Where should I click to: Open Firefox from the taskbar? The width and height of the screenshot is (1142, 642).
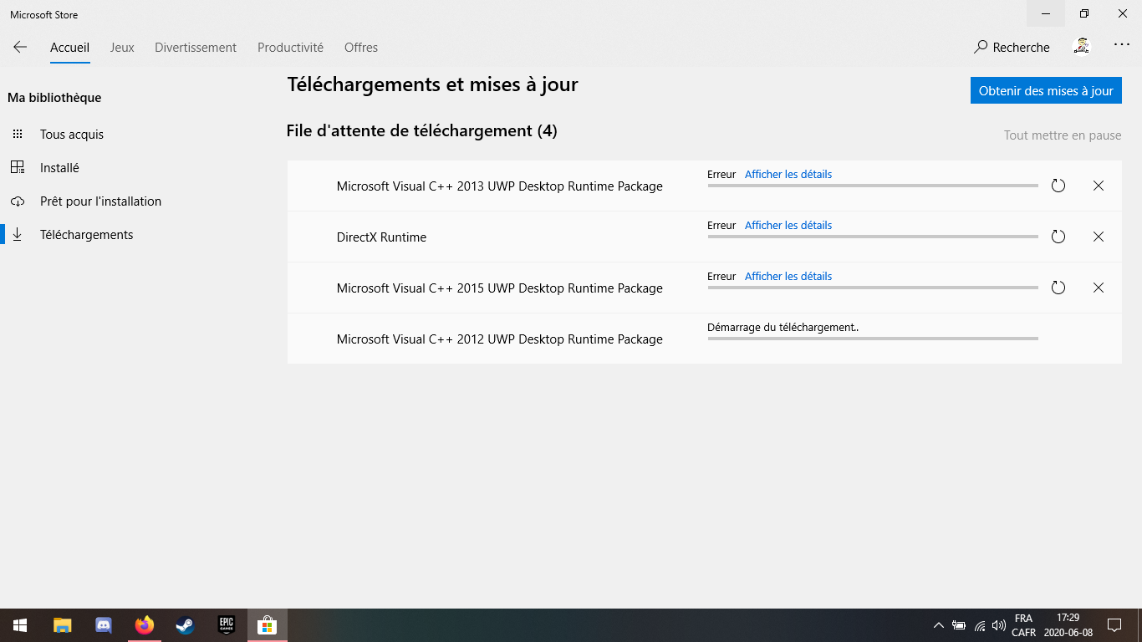145,625
